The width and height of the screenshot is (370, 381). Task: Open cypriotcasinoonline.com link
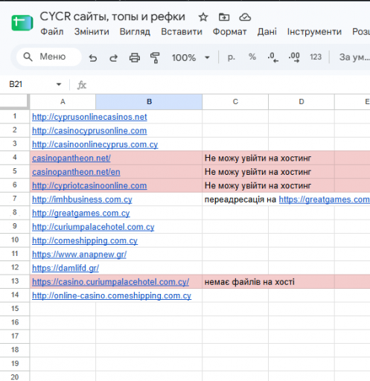click(89, 185)
